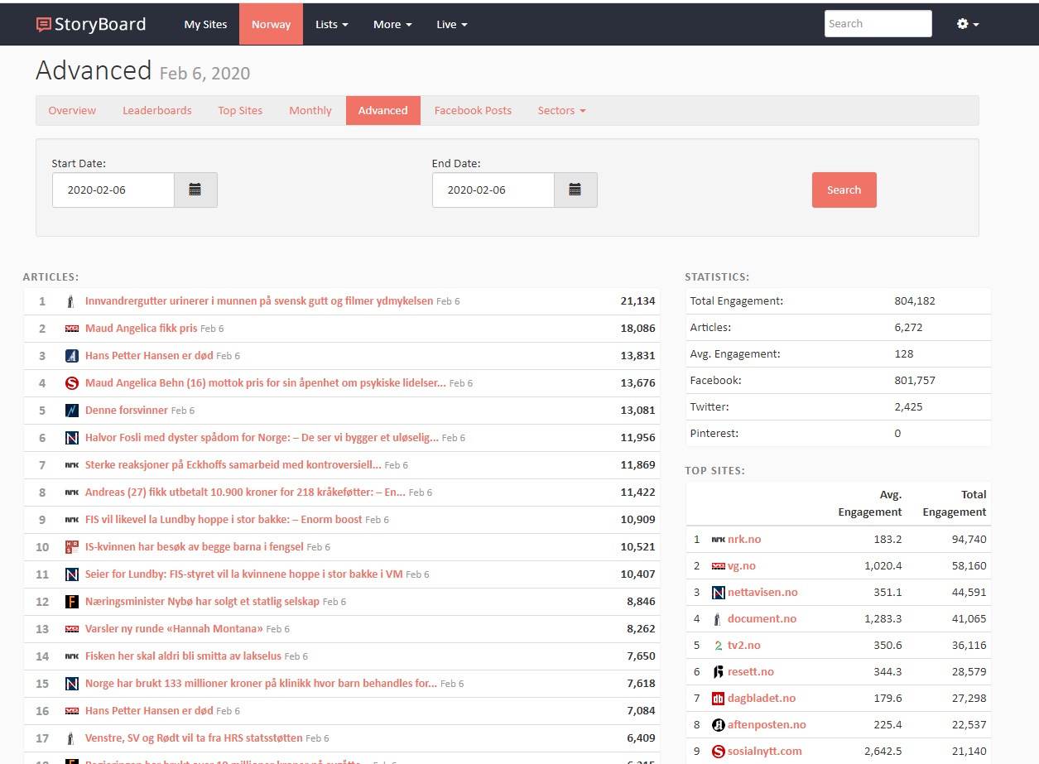Open the Live dropdown menu
This screenshot has width=1039, height=764.
pos(451,24)
